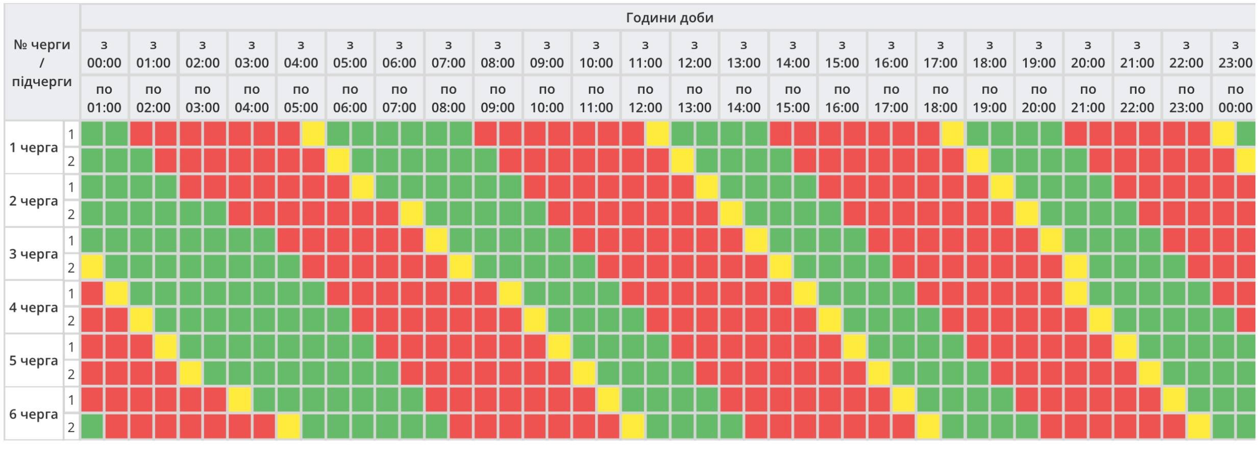1259x449 pixels.
Task: Select the 'з 00:00' column header
Action: 104,54
